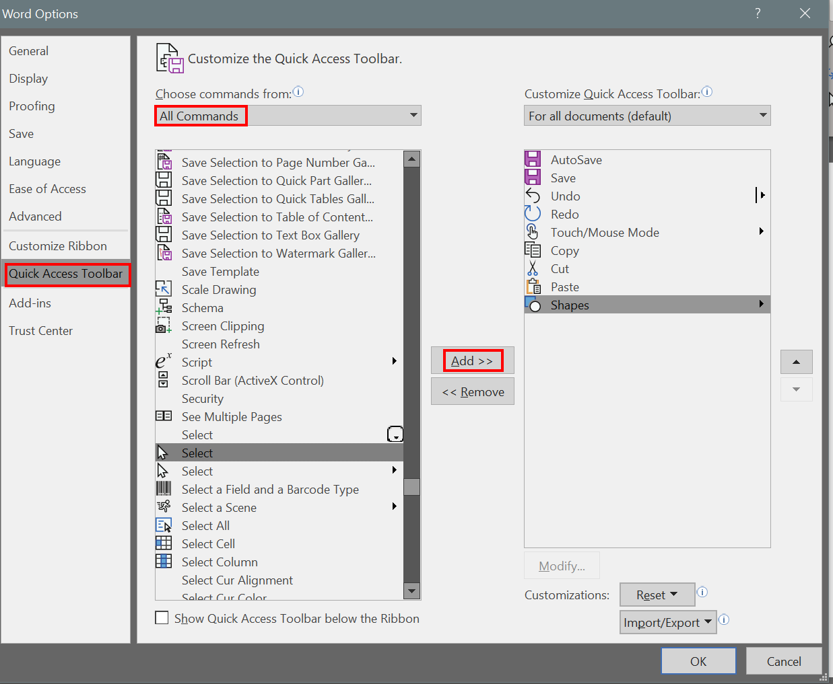Open the Trust Center category
The width and height of the screenshot is (833, 684).
click(41, 331)
